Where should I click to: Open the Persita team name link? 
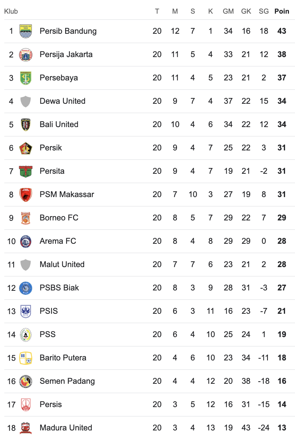[x=52, y=171]
